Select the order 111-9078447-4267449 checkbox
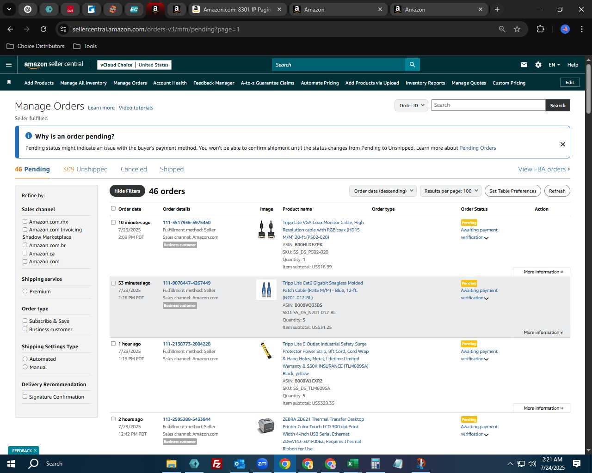Image resolution: width=592 pixels, height=473 pixels. [113, 283]
